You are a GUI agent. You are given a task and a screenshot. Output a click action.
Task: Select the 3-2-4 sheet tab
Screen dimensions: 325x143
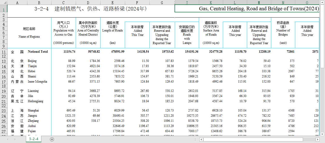click(x=33, y=139)
